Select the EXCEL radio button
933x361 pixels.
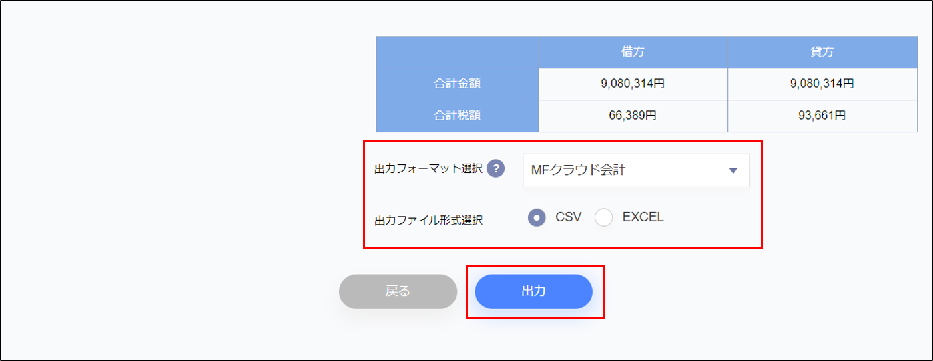(604, 217)
